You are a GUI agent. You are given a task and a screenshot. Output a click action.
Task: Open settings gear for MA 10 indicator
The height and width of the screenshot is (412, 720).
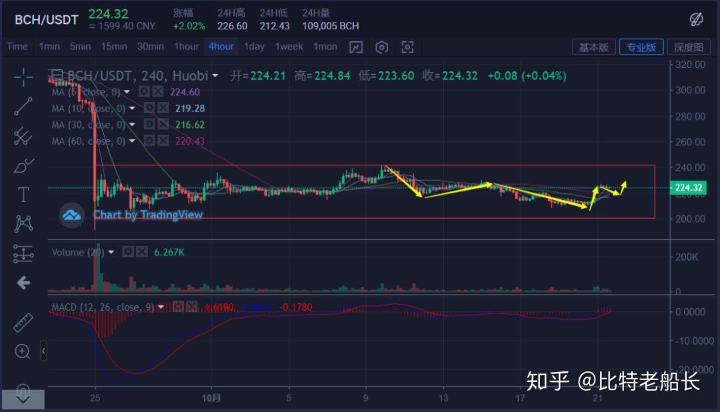pyautogui.click(x=149, y=108)
